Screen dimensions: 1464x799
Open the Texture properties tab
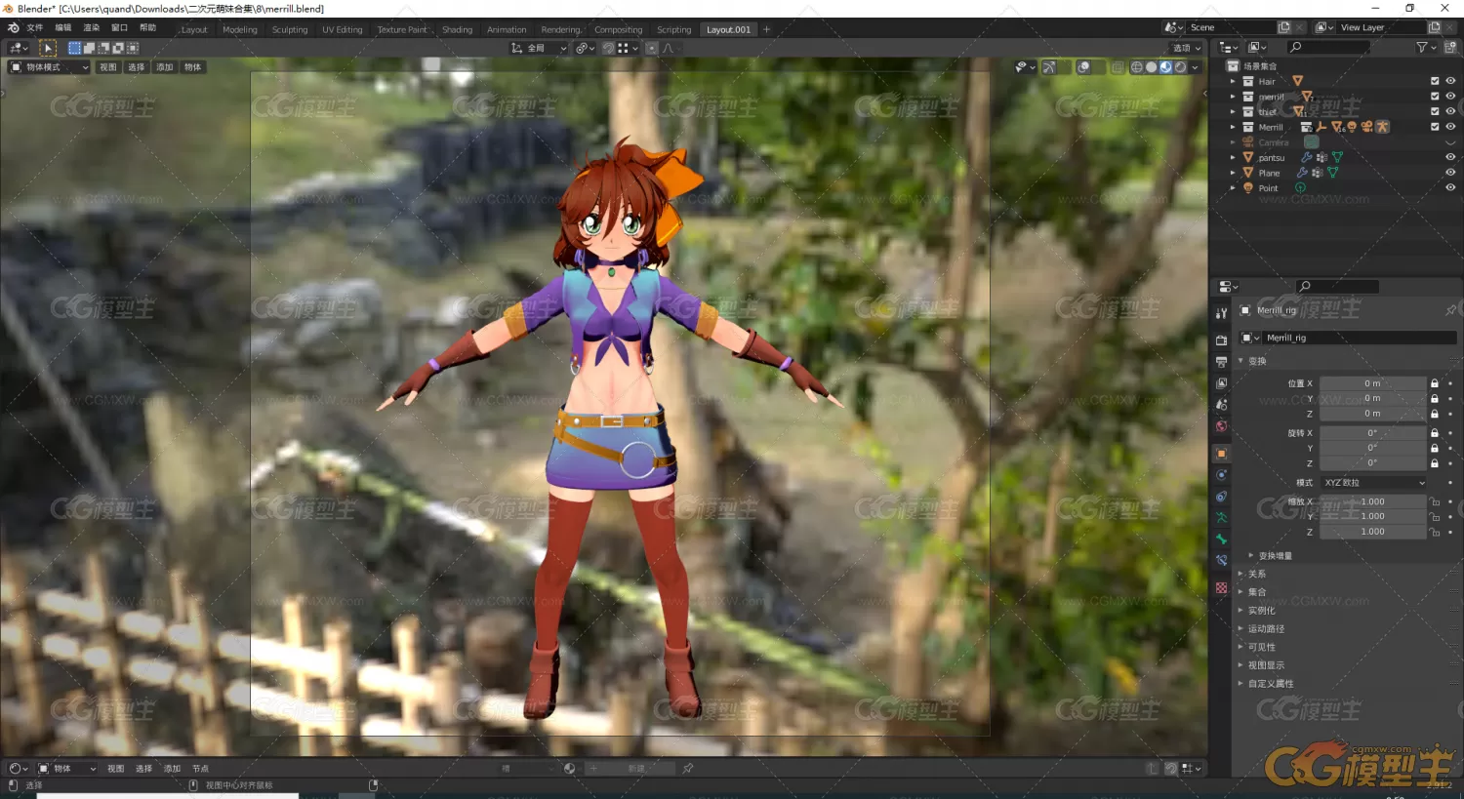click(1221, 588)
